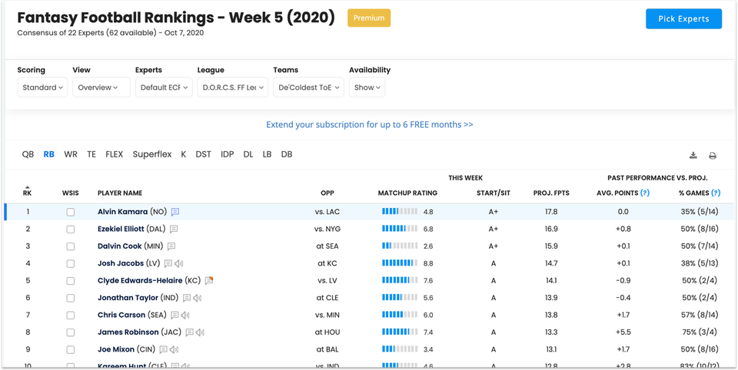Screen dimensions: 738x370
Task: Sort by the RK column arrow
Action: point(28,187)
